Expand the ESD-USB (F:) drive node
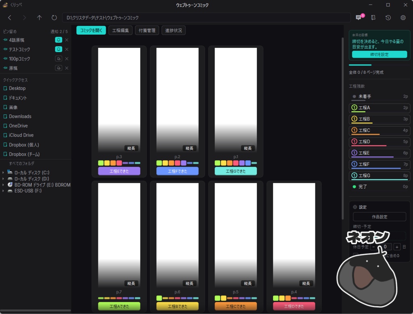This screenshot has width=413, height=314. 3,191
